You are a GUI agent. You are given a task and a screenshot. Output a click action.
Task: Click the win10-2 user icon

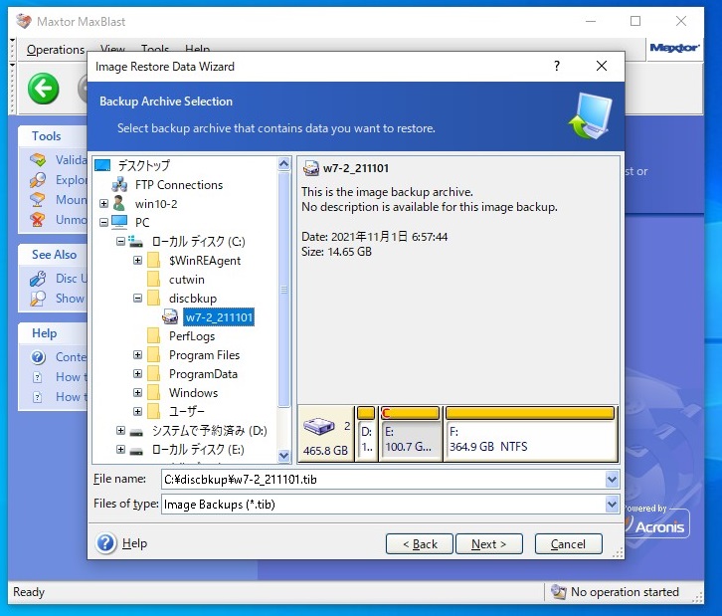pos(119,203)
